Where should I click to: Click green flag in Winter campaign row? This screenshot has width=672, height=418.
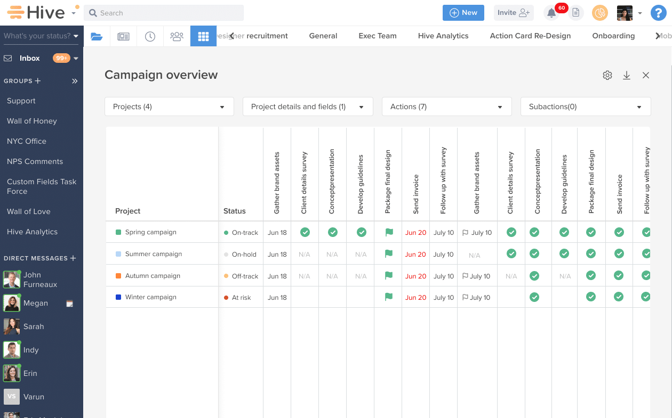click(389, 297)
